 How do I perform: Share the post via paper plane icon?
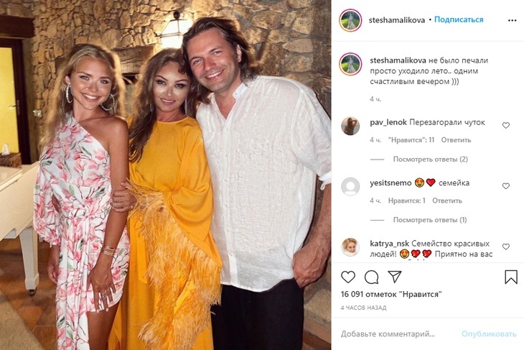pyautogui.click(x=394, y=277)
